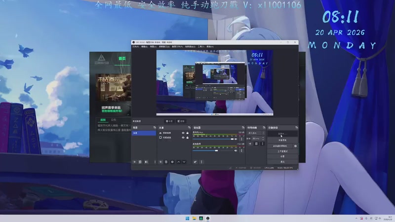
Task: Float the Scene Transitions dock via header icon
Action: [x=264, y=128]
